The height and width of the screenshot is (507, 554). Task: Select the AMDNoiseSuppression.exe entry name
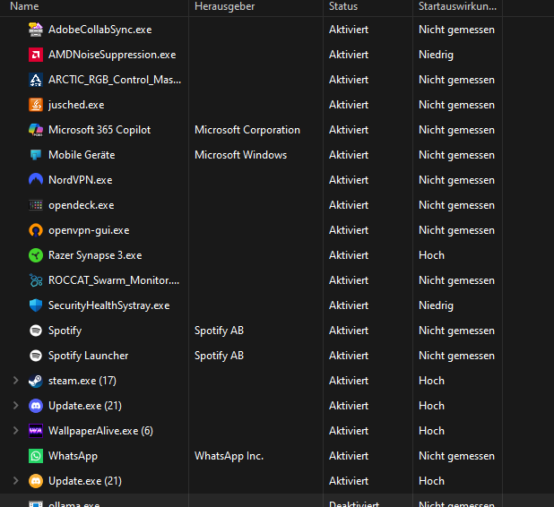coord(112,55)
